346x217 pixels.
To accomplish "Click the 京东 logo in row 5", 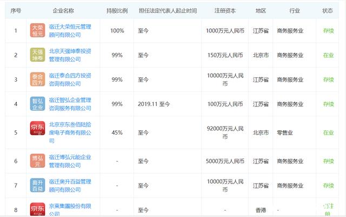I will point(37,128).
